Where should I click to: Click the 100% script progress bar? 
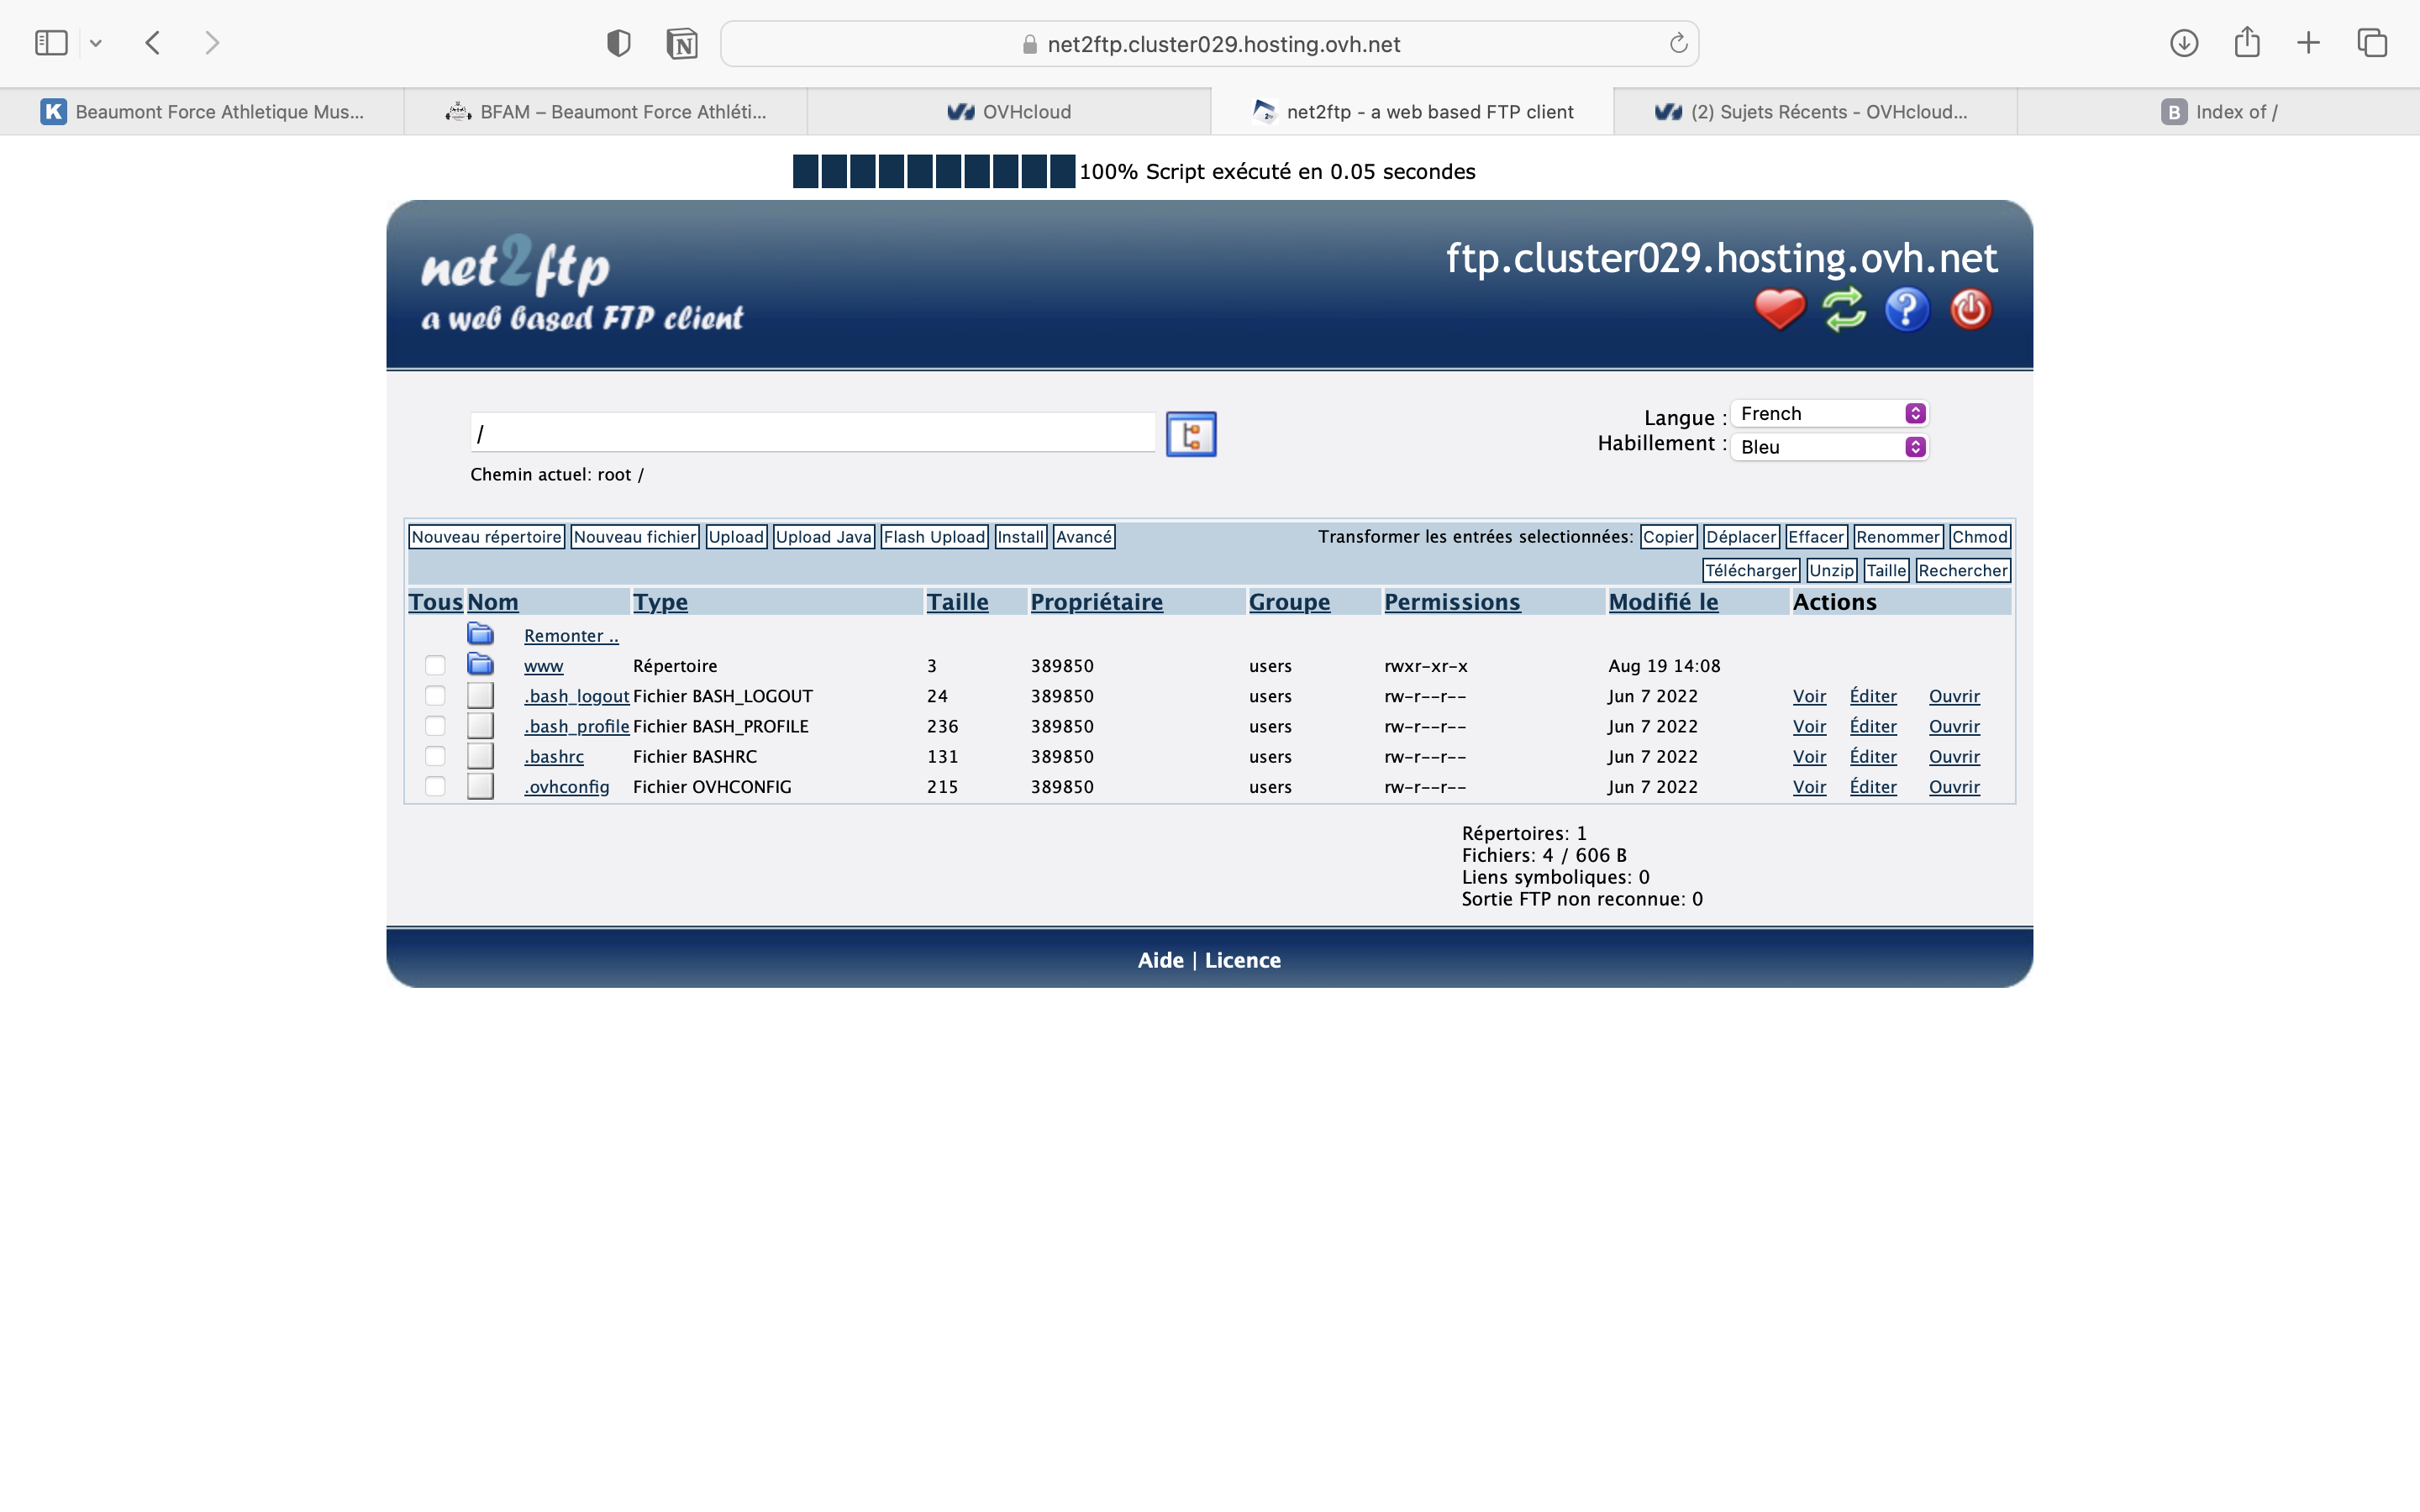pyautogui.click(x=933, y=171)
